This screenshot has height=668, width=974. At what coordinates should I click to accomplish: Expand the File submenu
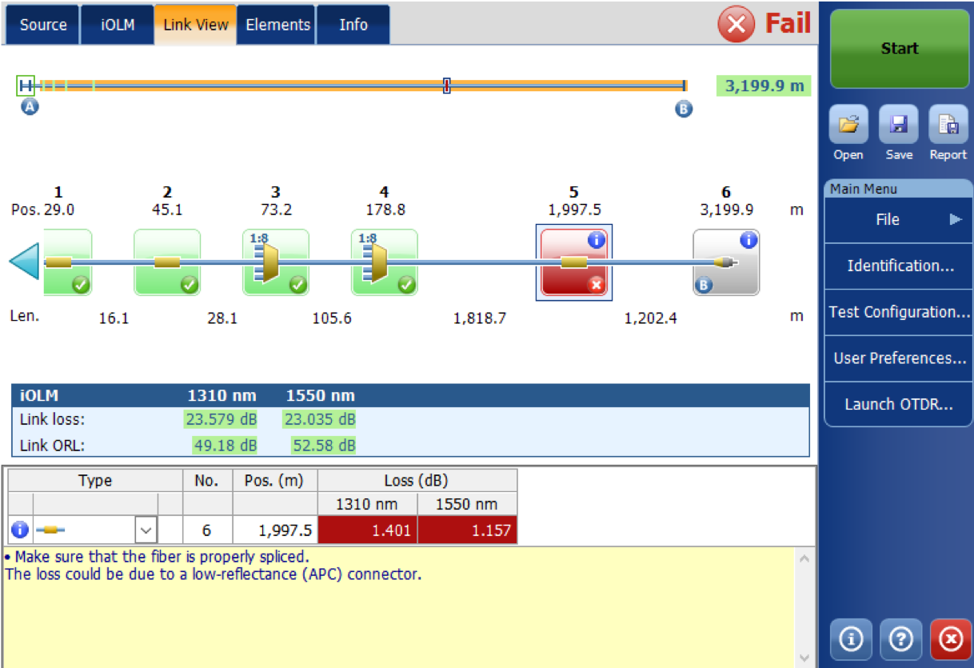[898, 219]
